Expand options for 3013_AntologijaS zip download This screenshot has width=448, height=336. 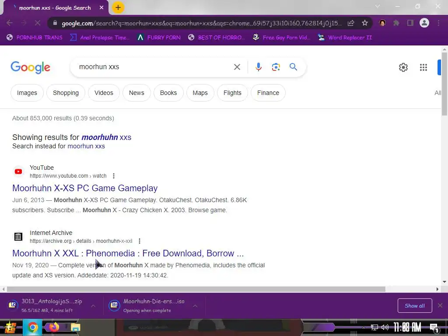point(93,306)
